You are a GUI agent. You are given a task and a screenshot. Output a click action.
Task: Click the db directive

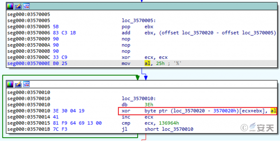click(125, 105)
